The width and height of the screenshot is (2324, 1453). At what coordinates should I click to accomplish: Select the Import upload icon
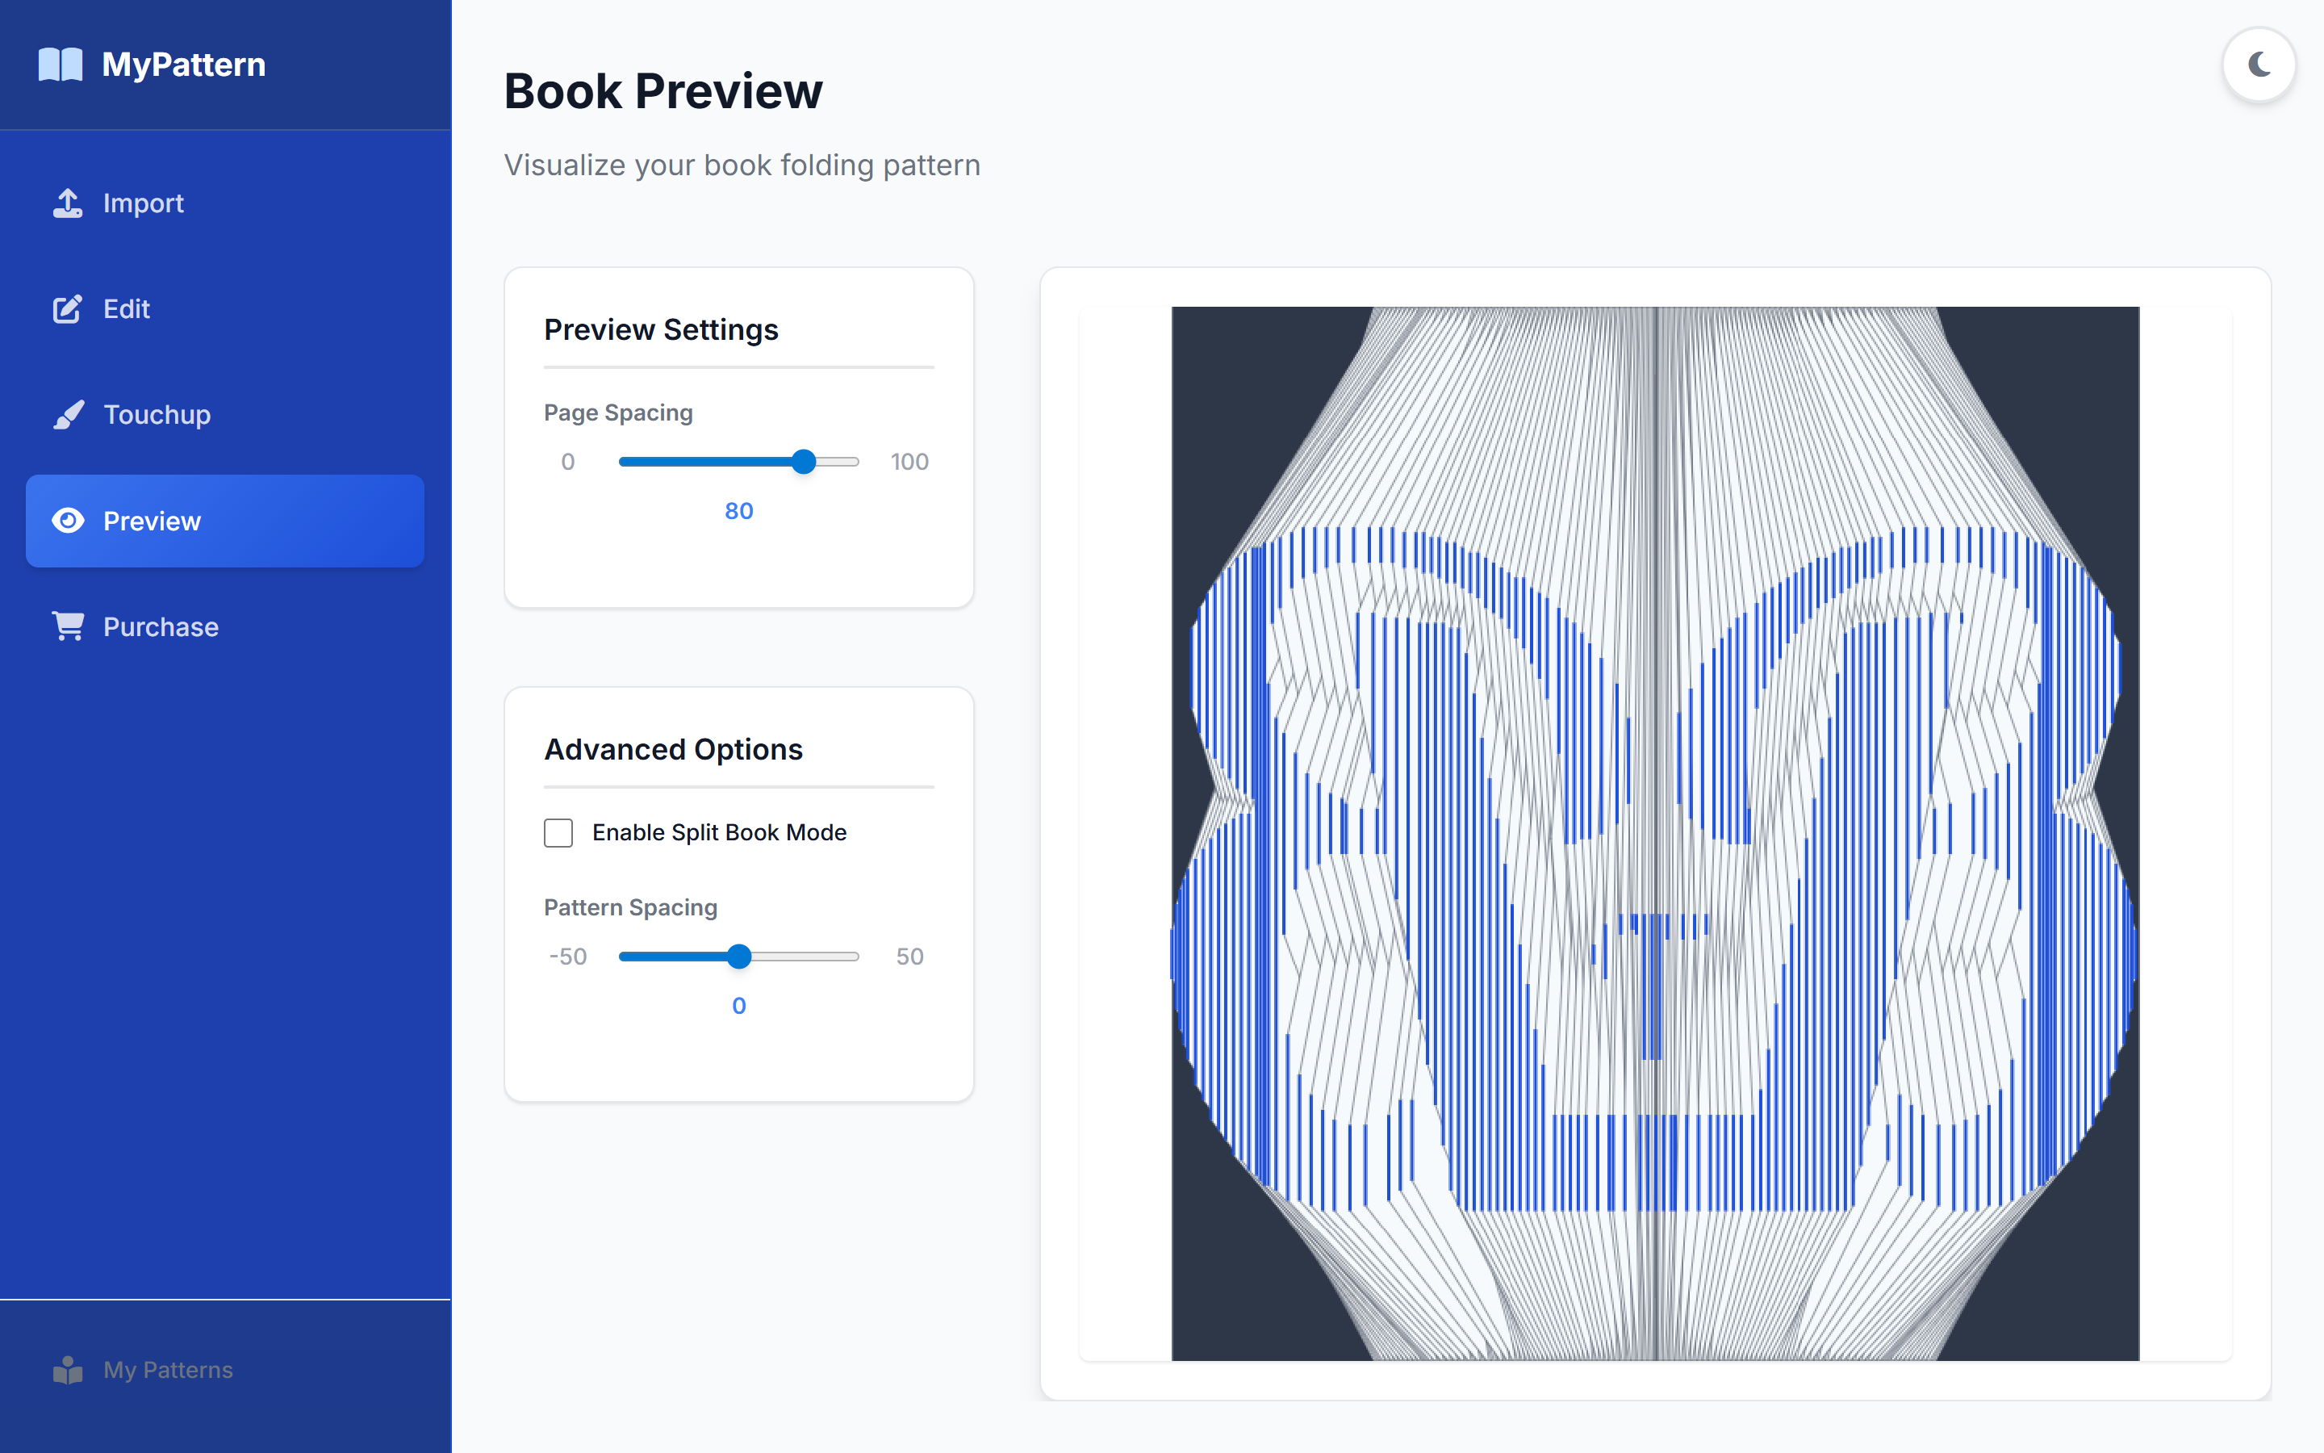pos(67,203)
